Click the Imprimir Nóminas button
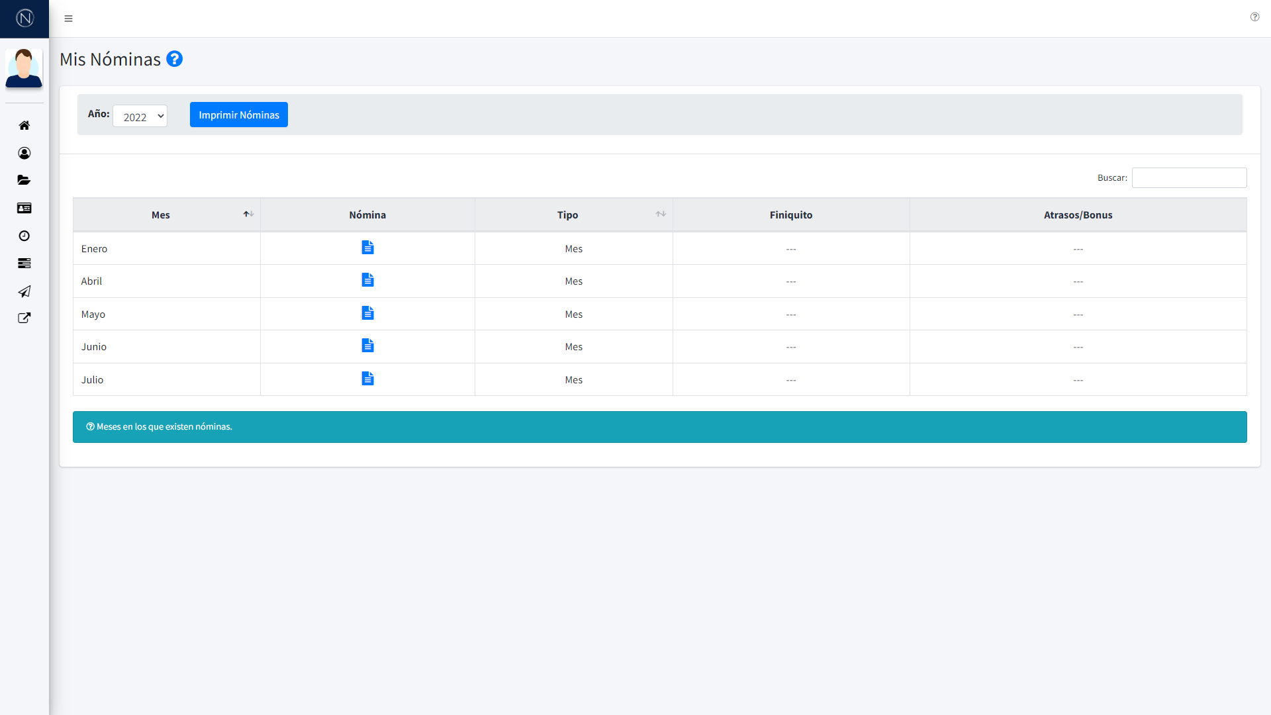Viewport: 1271px width, 715px height. [238, 115]
